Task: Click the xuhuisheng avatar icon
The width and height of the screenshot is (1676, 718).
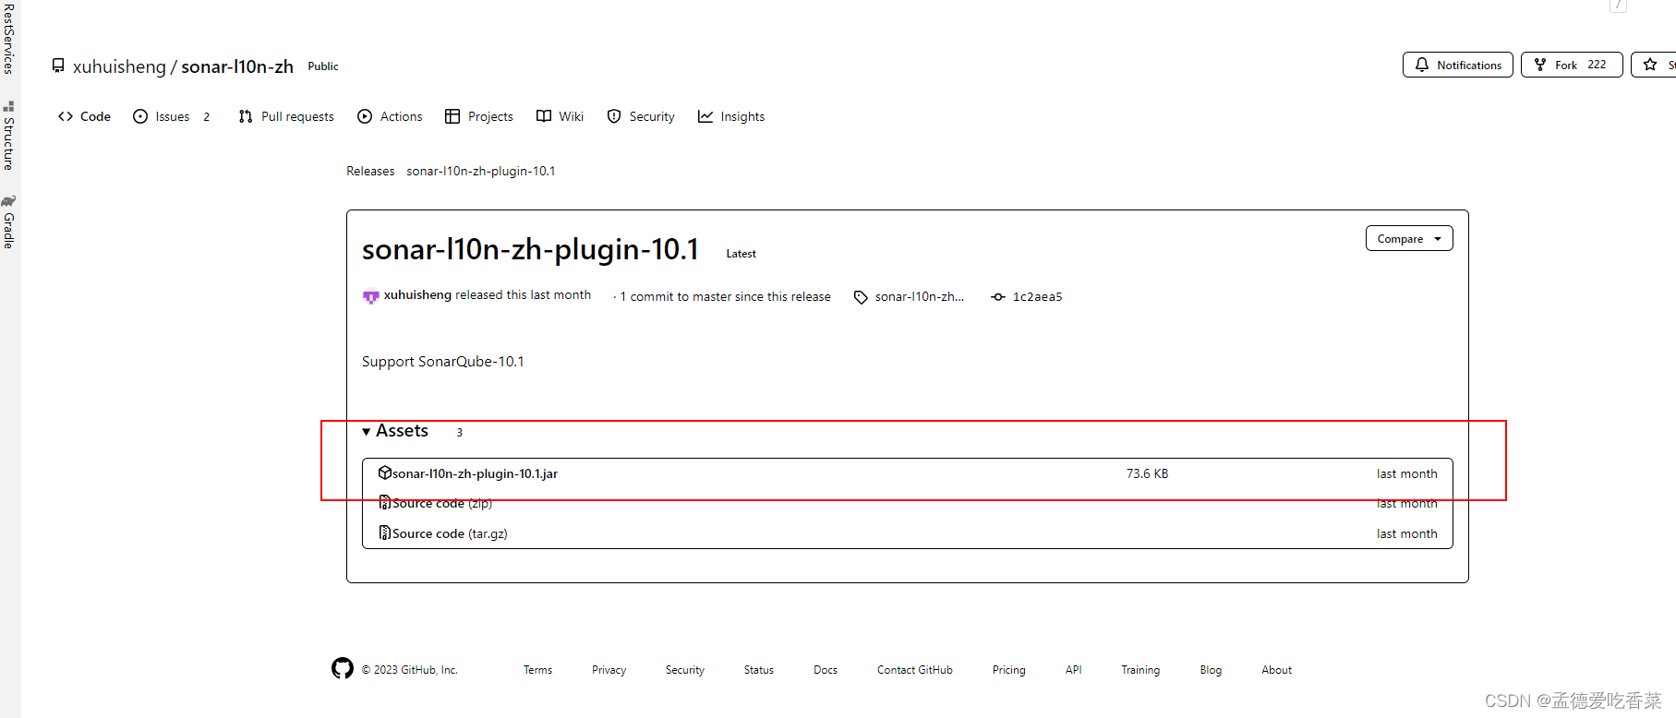Action: point(370,296)
